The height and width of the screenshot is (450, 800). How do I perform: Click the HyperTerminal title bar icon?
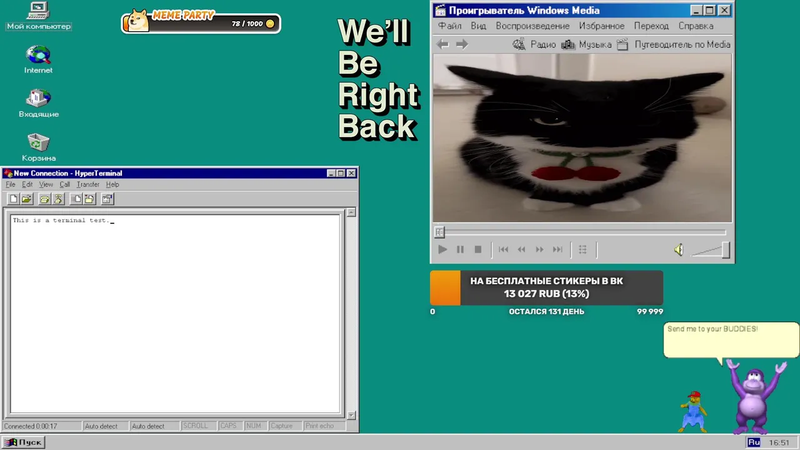[8, 173]
